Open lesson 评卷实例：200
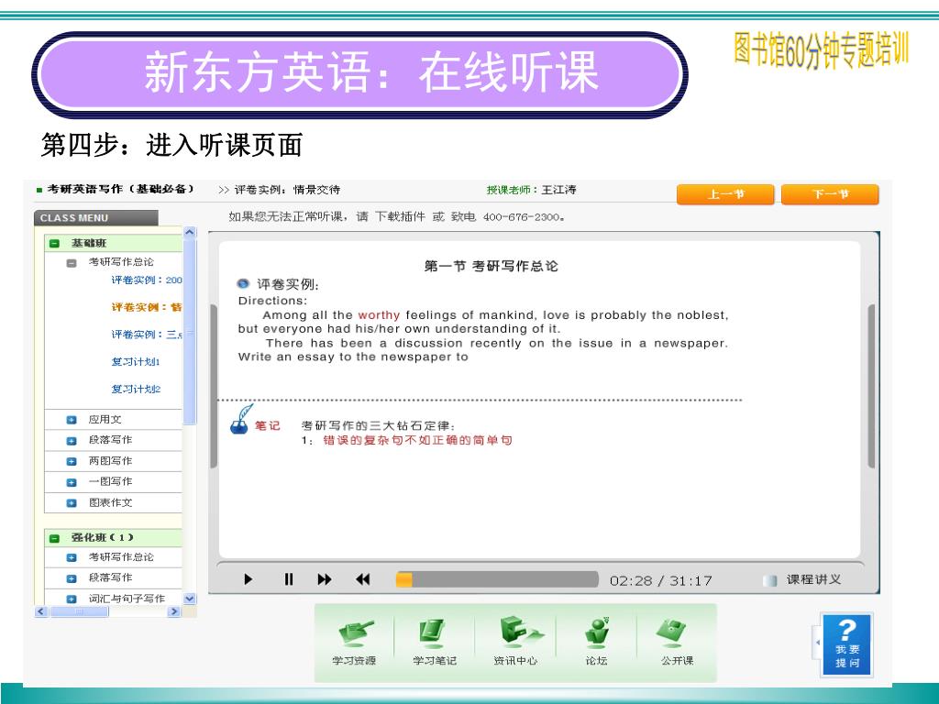Screen dimensions: 939x704 point(146,280)
